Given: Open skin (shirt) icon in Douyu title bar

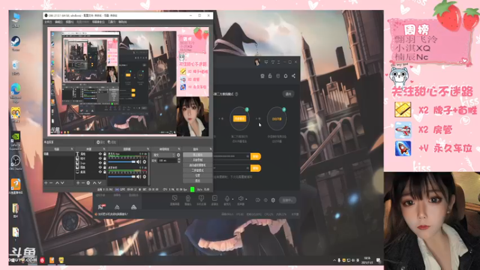Looking at the screenshot, I should pyautogui.click(x=273, y=62).
